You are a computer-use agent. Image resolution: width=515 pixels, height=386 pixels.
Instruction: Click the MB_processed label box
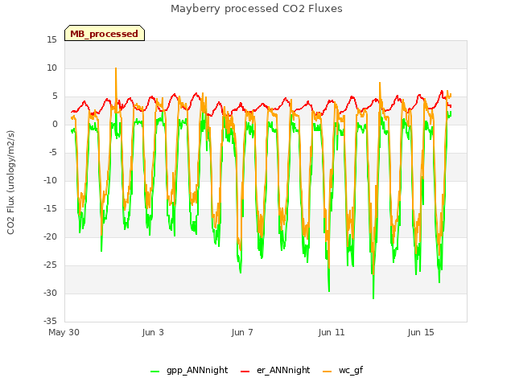(105, 33)
